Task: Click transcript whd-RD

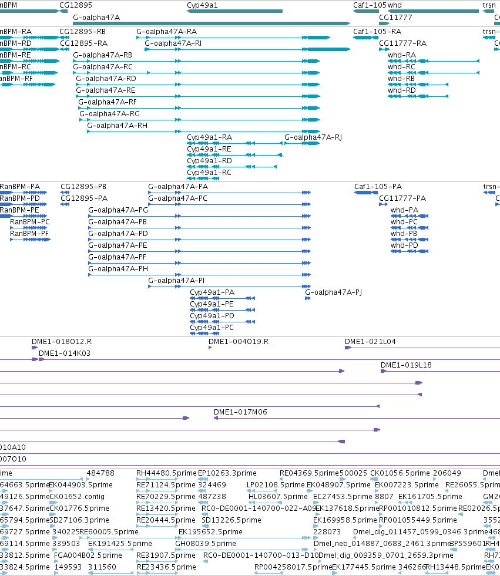Action: pos(402,90)
